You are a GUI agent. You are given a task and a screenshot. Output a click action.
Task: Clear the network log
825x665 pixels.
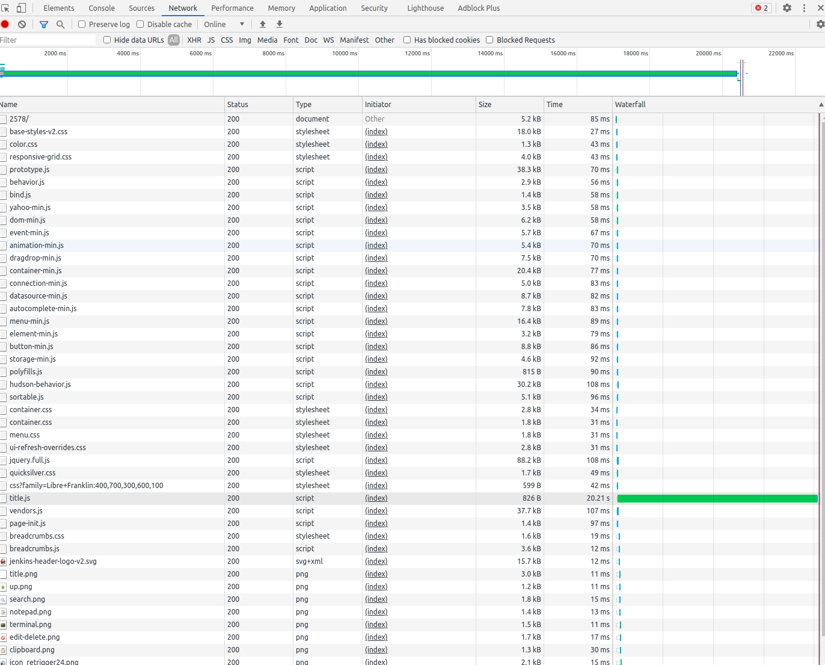click(x=22, y=24)
